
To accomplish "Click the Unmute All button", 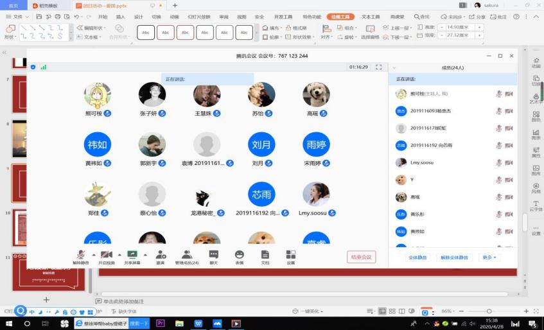I will (454, 257).
